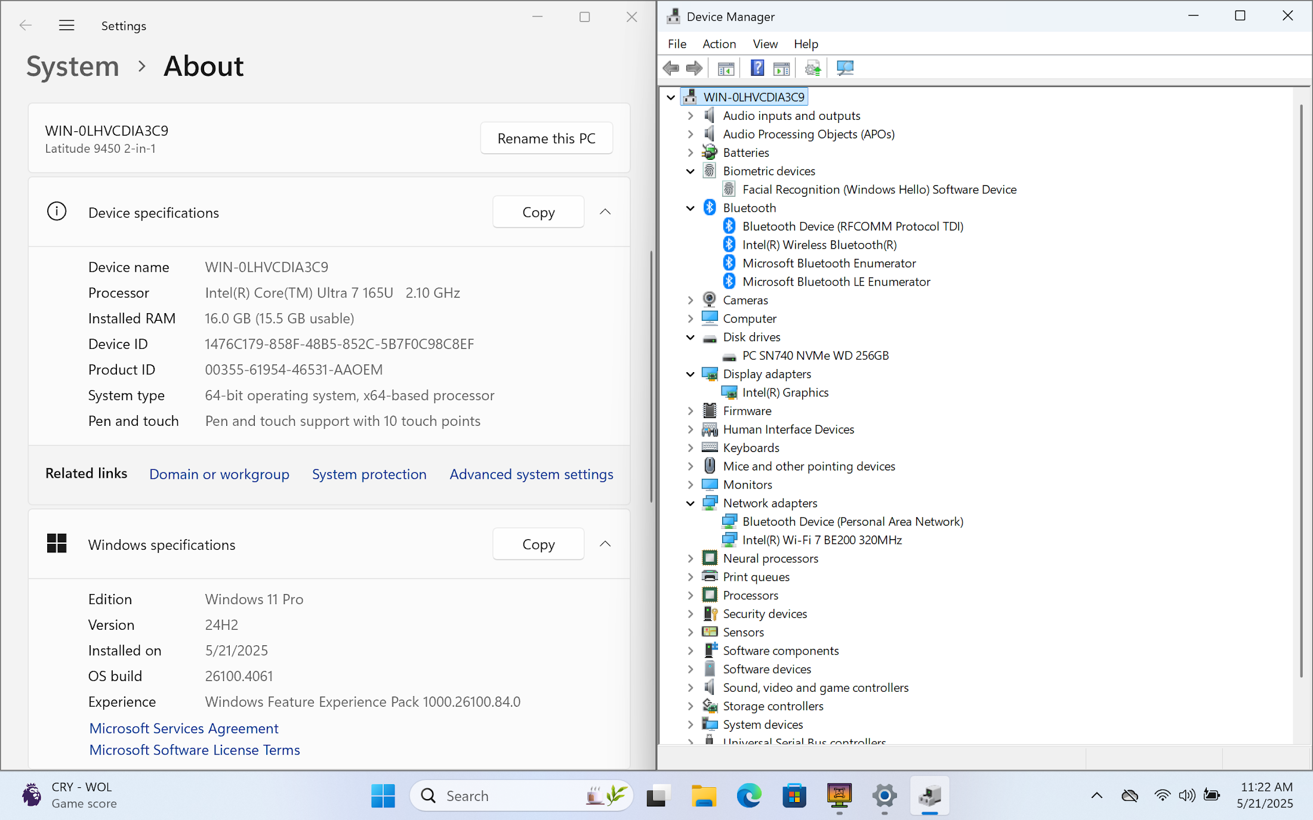Open the Action menu in Device Manager
Viewport: 1313px width, 820px height.
[719, 44]
